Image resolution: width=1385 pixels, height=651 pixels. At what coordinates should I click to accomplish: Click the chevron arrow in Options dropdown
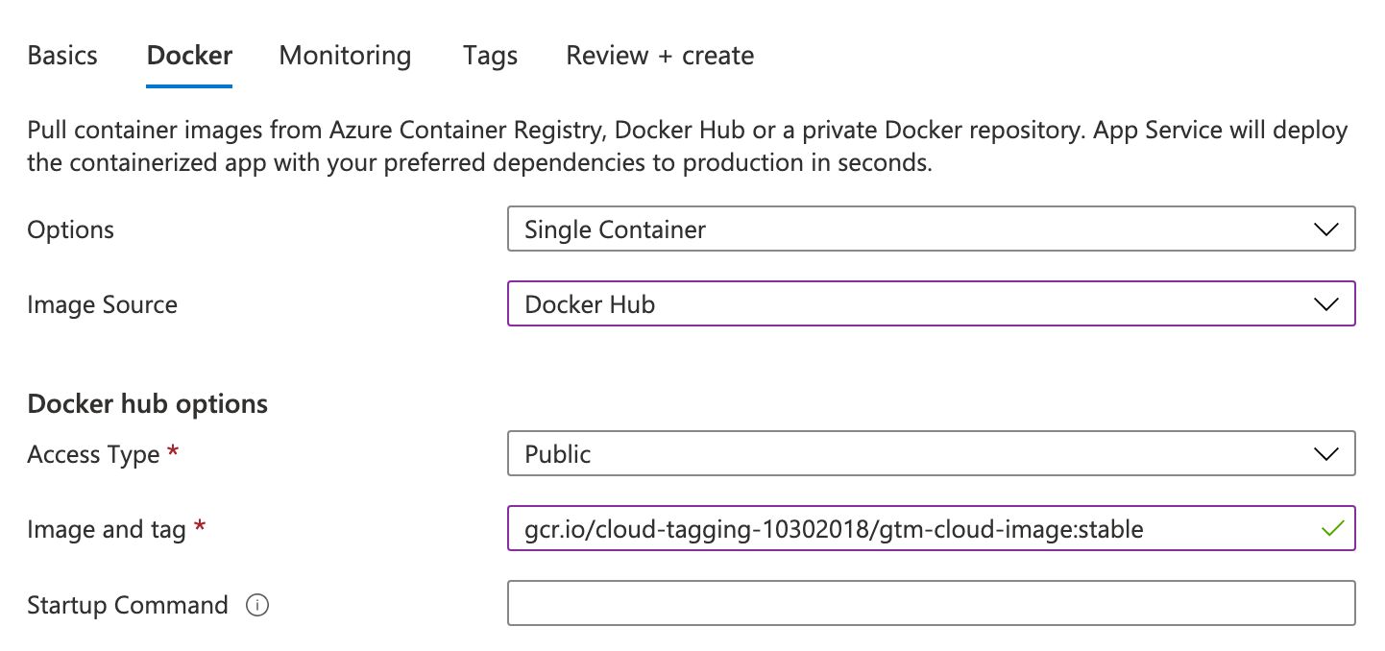click(1325, 230)
